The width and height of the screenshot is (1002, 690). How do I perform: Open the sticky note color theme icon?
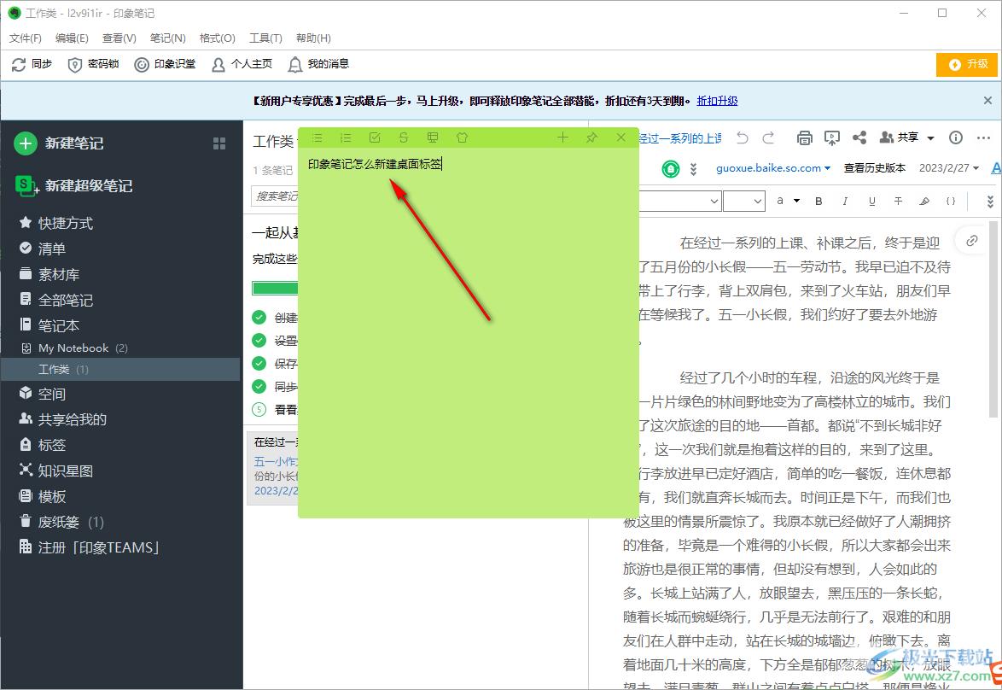pos(462,137)
